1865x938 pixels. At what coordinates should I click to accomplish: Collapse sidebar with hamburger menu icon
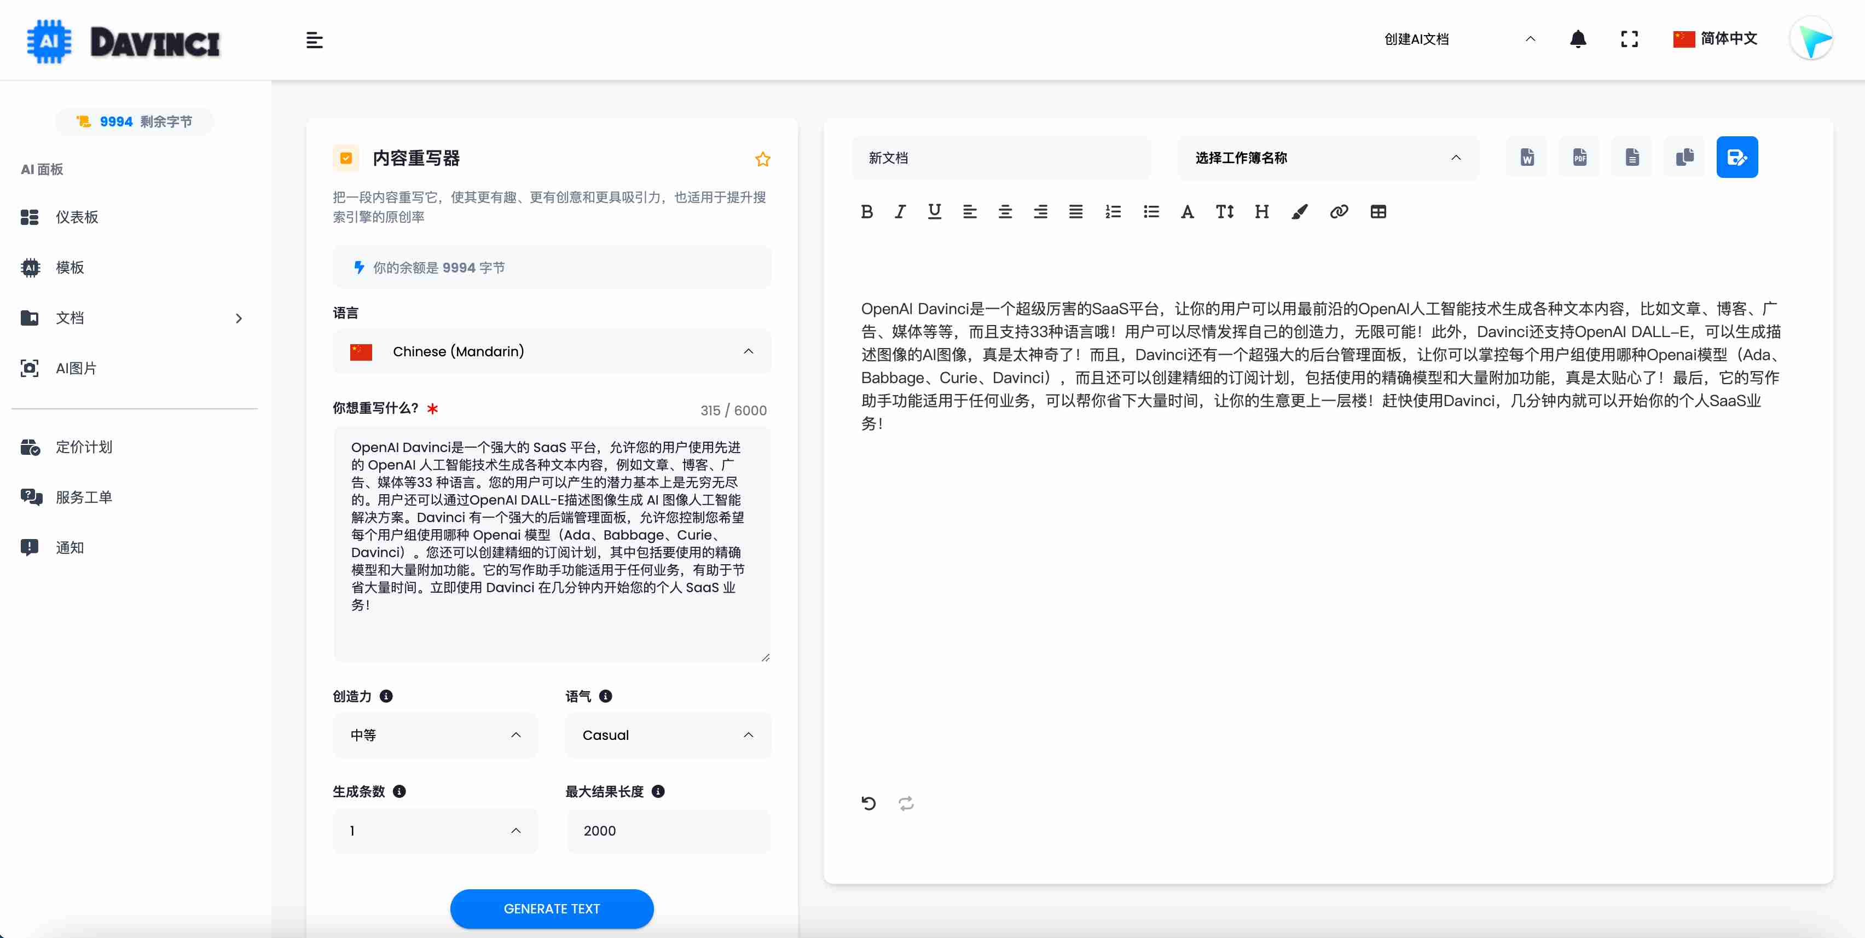click(314, 40)
